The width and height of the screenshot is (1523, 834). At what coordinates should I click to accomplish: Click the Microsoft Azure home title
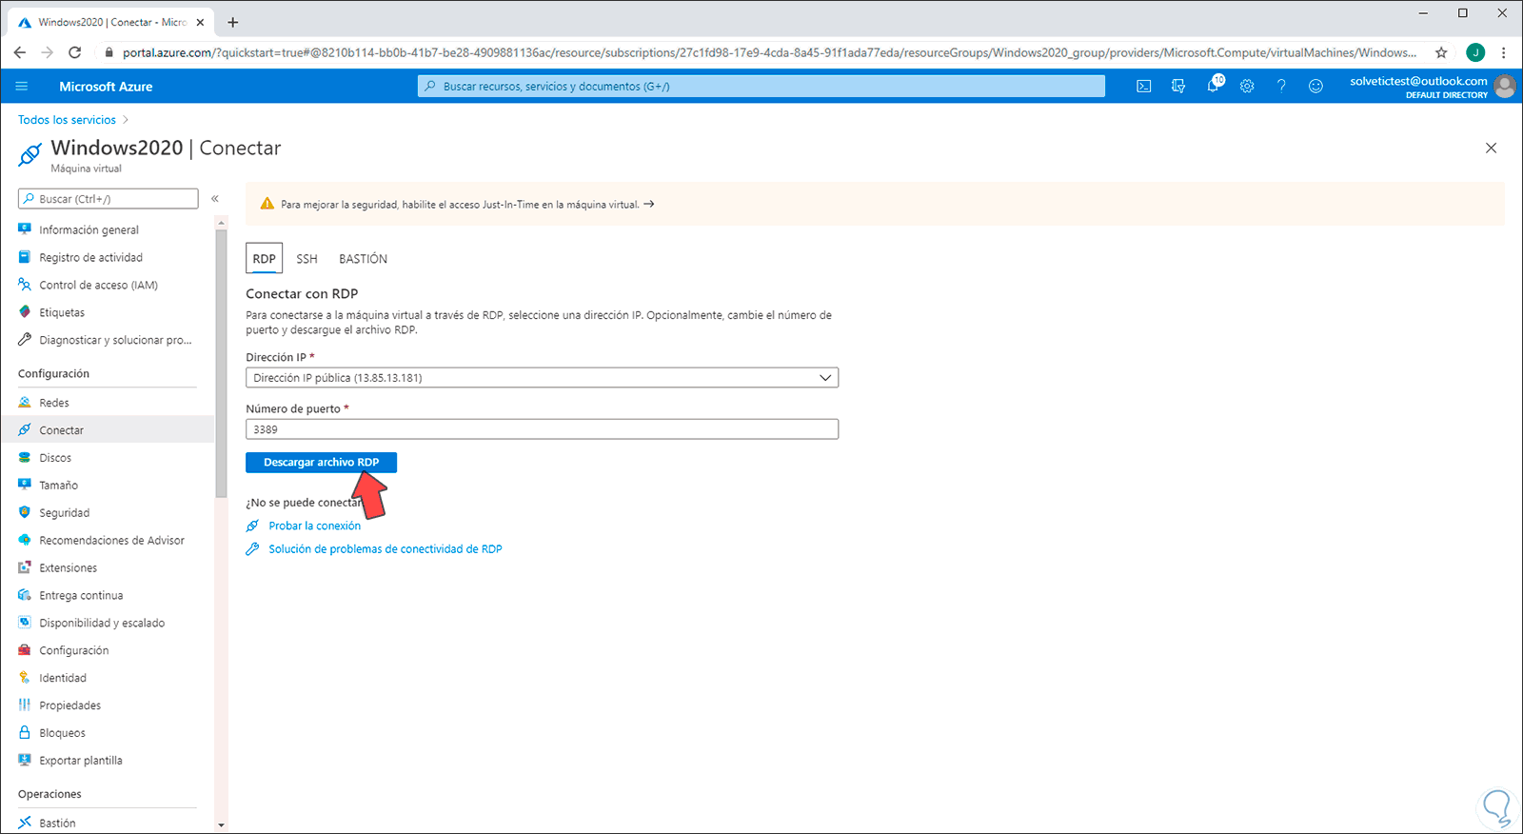(106, 87)
